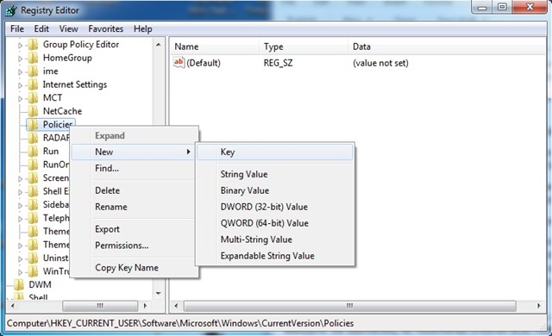This screenshot has width=552, height=336.
Task: Choose Find... in the context menu
Action: 133,168
